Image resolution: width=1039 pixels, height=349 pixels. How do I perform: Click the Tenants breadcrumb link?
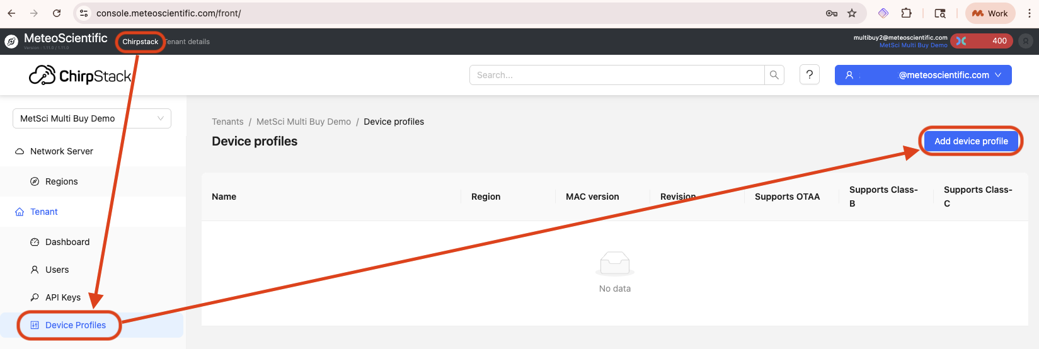click(227, 122)
